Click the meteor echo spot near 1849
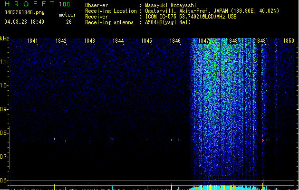The height and width of the screenshot is (190, 299). coord(263,141)
